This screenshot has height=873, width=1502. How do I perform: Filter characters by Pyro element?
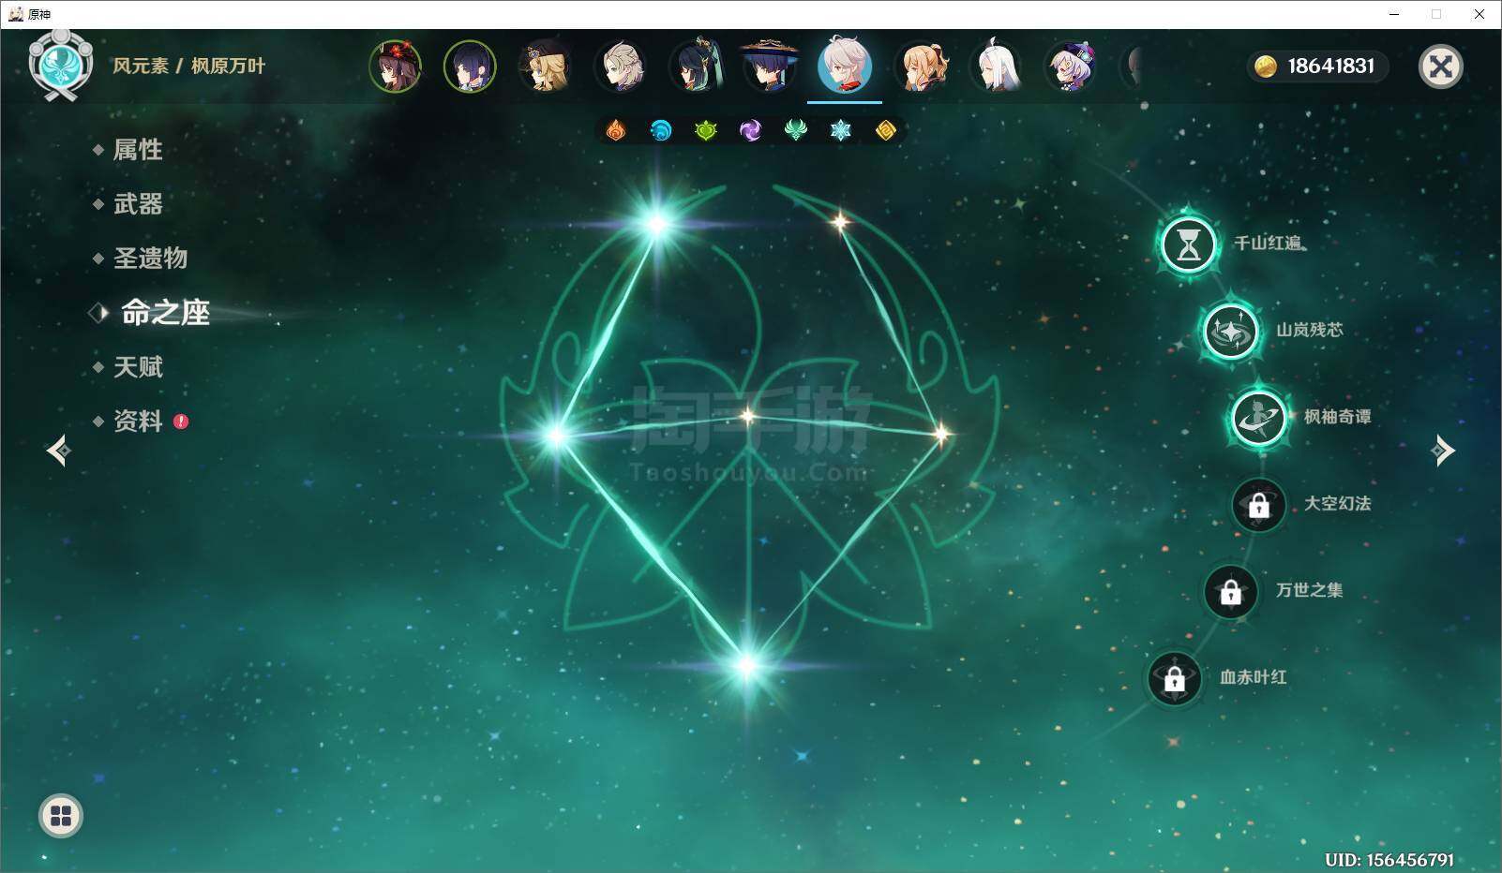(x=616, y=130)
